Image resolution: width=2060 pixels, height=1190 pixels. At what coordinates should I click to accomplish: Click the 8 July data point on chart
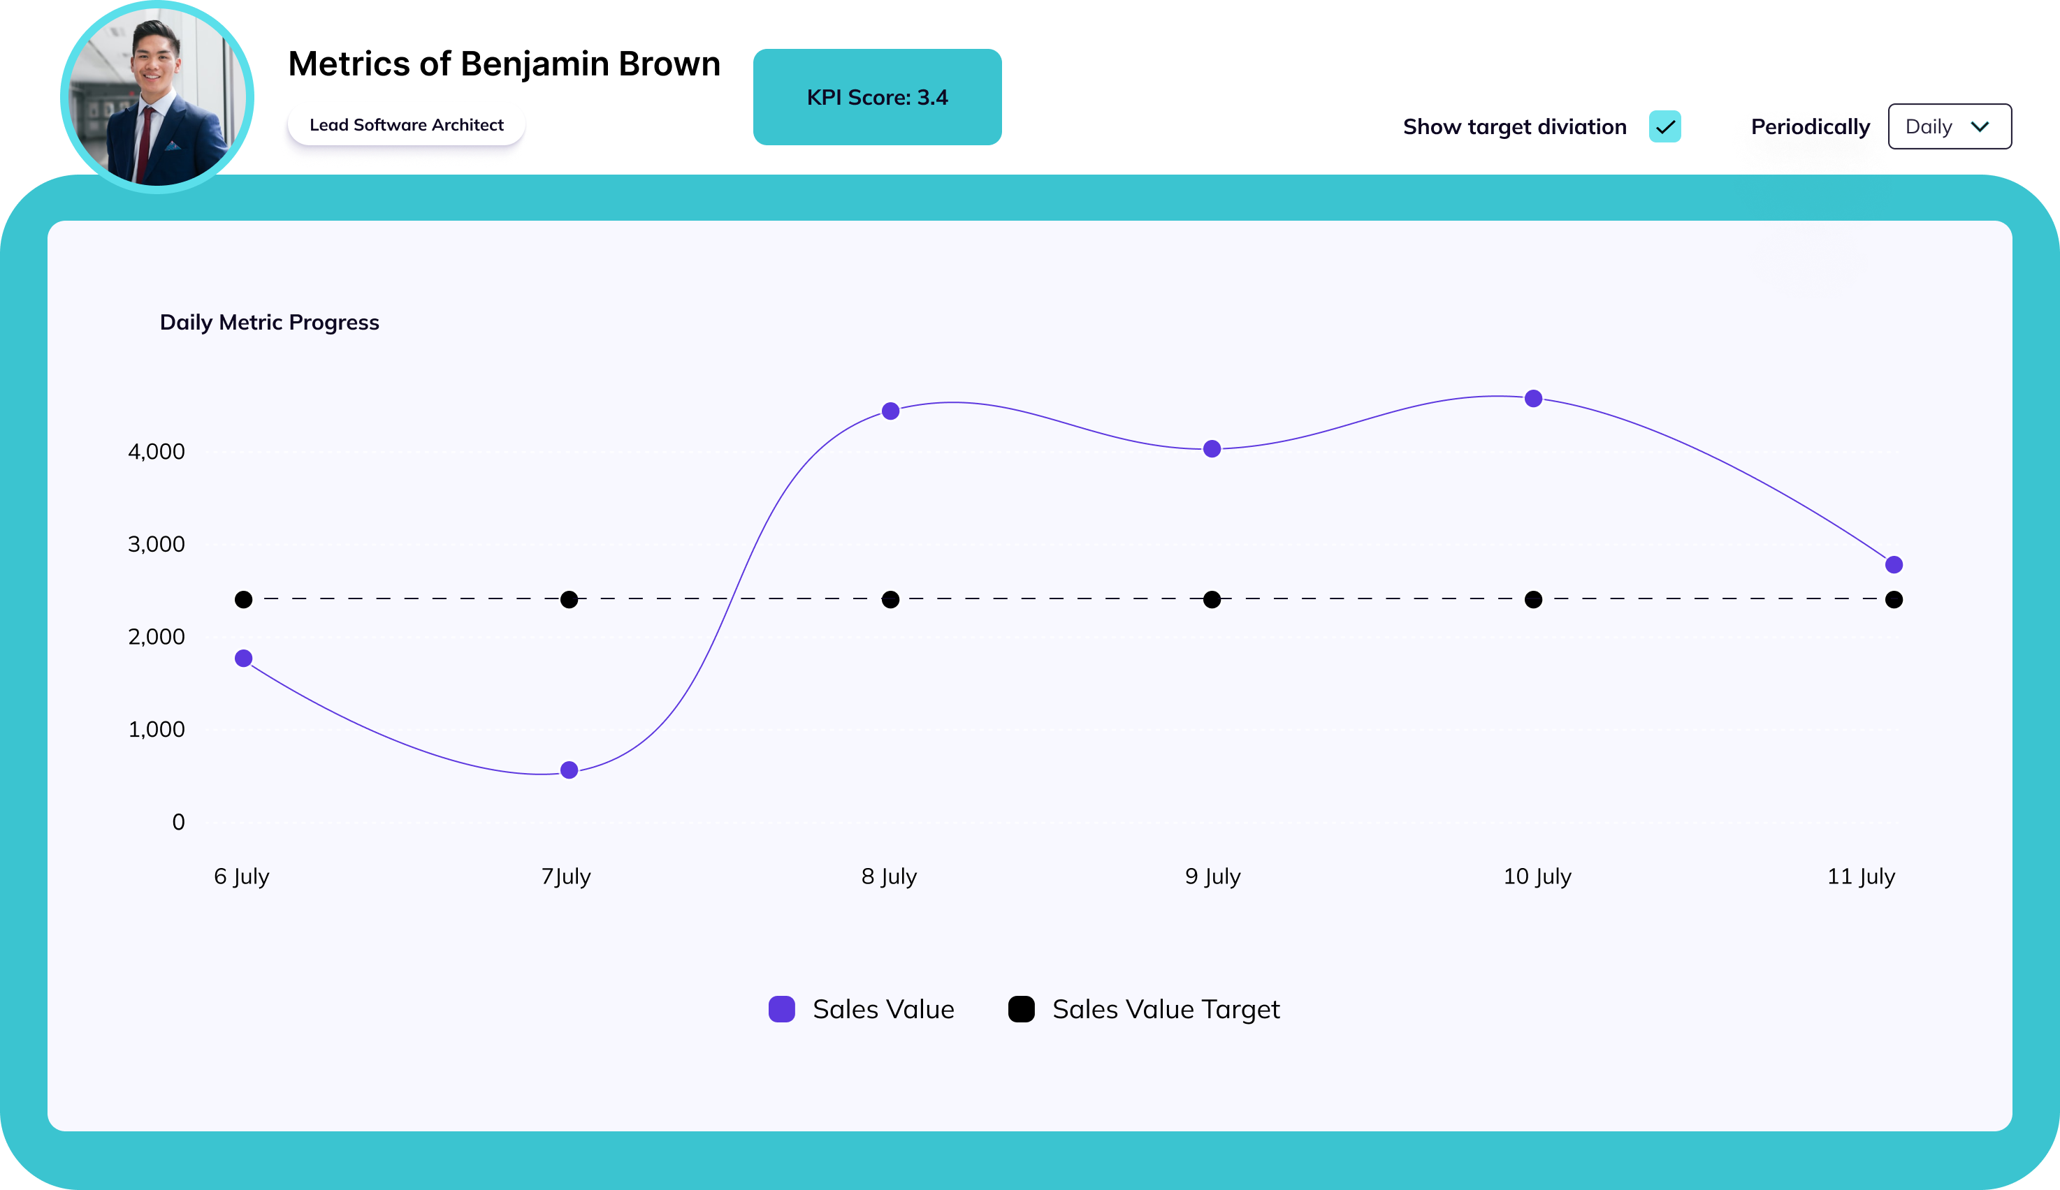pos(890,411)
